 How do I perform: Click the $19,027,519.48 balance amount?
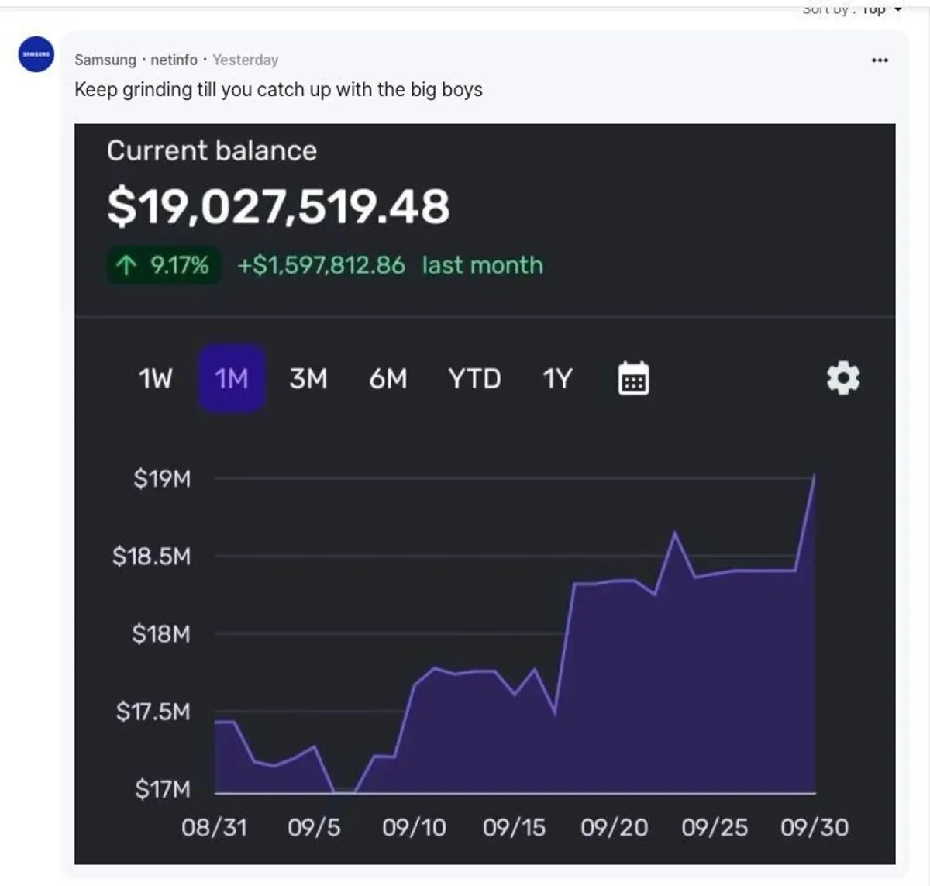click(x=278, y=207)
